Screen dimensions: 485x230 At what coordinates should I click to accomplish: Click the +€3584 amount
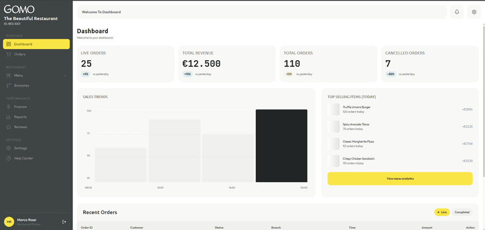(x=467, y=109)
